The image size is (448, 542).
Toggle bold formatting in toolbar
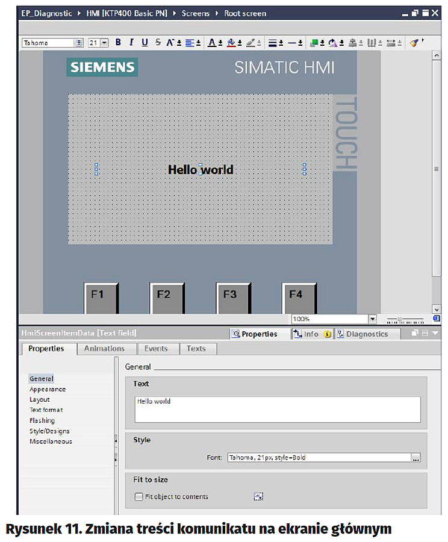click(x=118, y=42)
